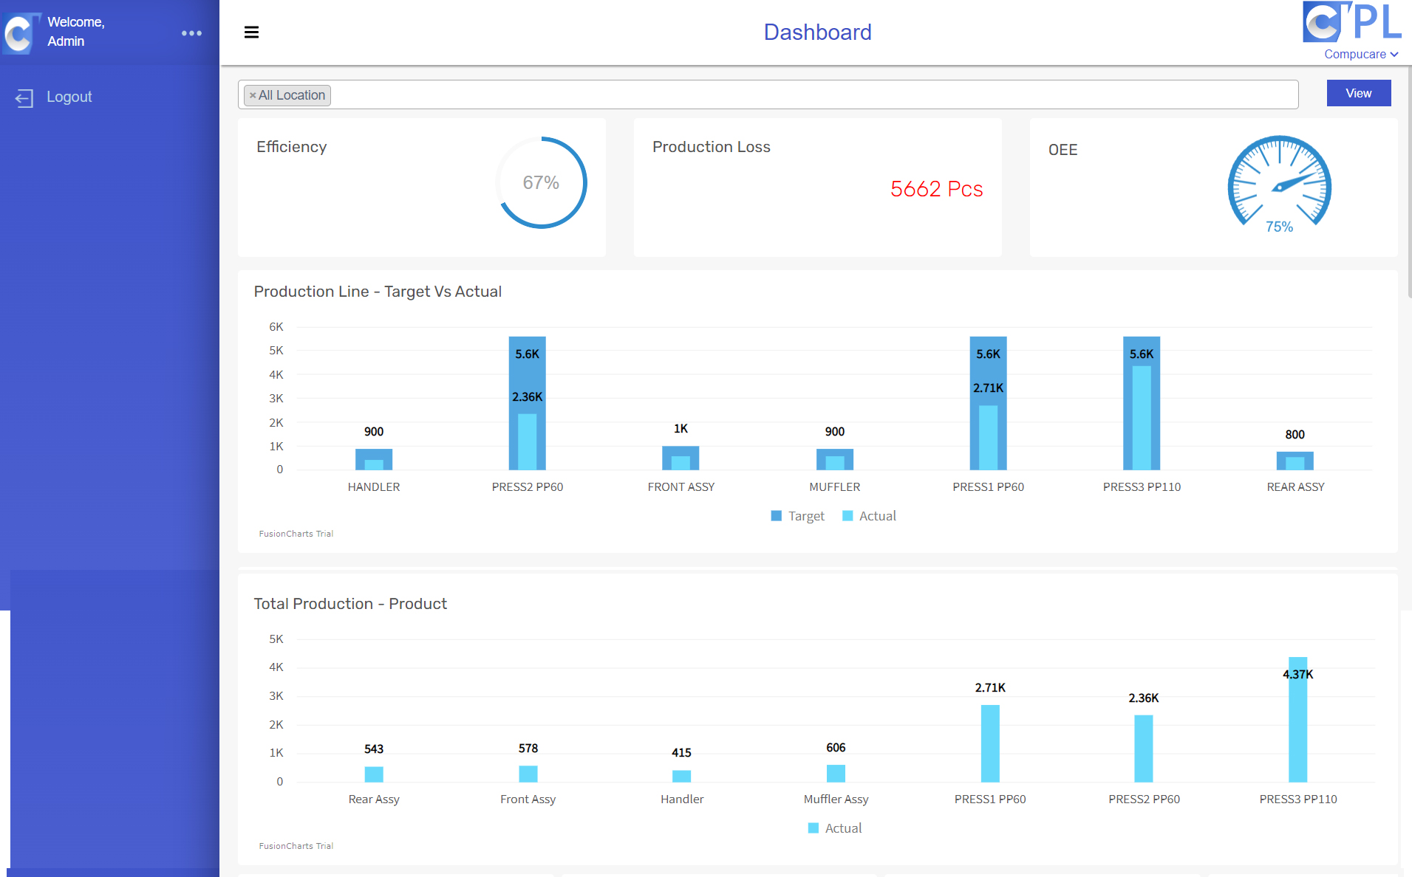Click the Logout icon in the sidebar
Viewport: 1412px width, 877px height.
tap(24, 97)
